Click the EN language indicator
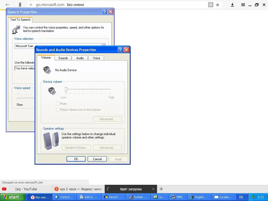The image size is (268, 201). click(x=241, y=197)
